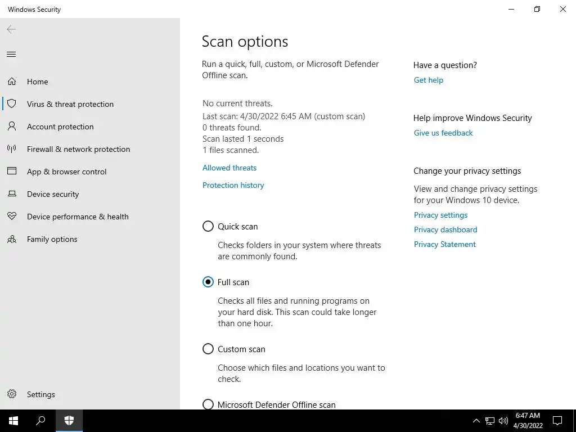Open the hamburger navigation menu
The height and width of the screenshot is (432, 576).
(x=11, y=55)
